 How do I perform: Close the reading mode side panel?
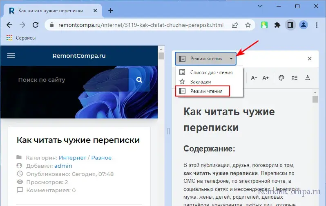309,59
